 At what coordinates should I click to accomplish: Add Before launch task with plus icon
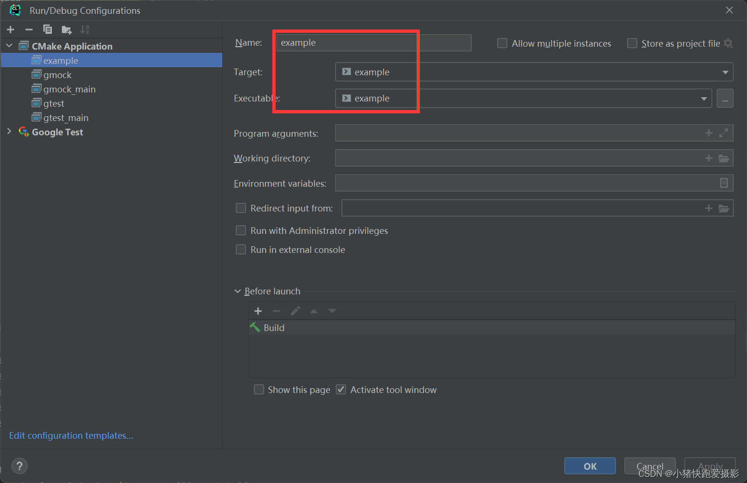coord(258,311)
